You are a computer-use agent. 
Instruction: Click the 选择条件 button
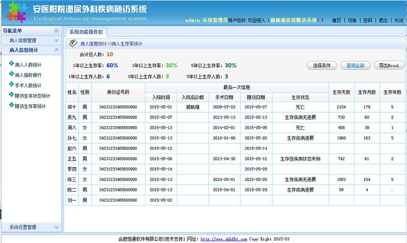click(322, 66)
